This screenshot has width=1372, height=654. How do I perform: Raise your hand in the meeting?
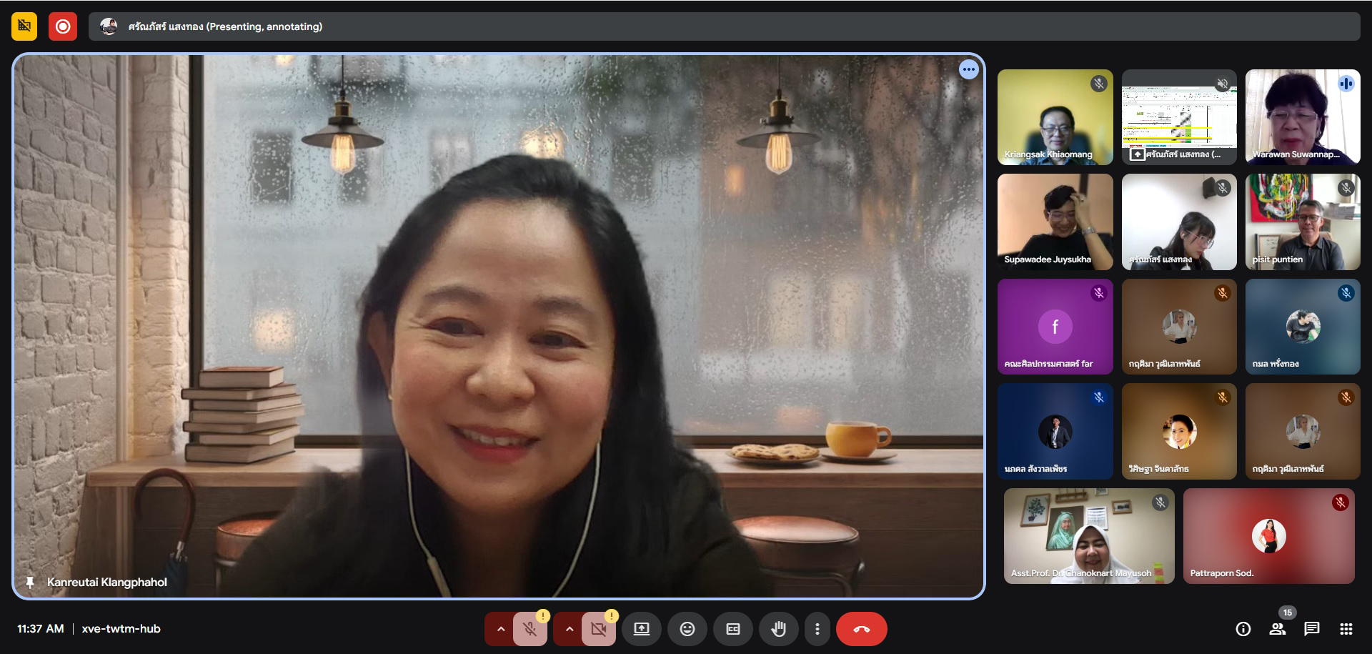coord(778,629)
